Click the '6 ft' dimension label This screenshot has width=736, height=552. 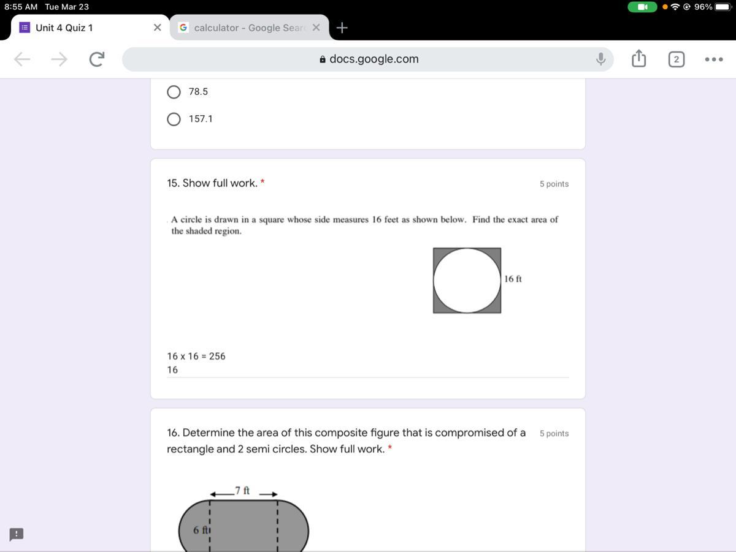click(x=201, y=530)
